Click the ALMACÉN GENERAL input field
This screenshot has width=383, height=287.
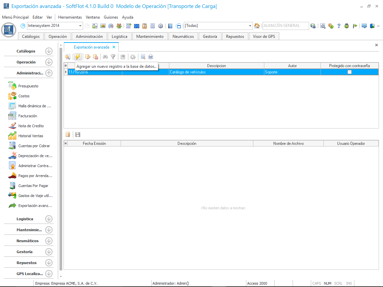[284, 26]
